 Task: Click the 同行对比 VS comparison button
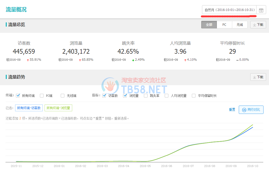[x=251, y=110]
